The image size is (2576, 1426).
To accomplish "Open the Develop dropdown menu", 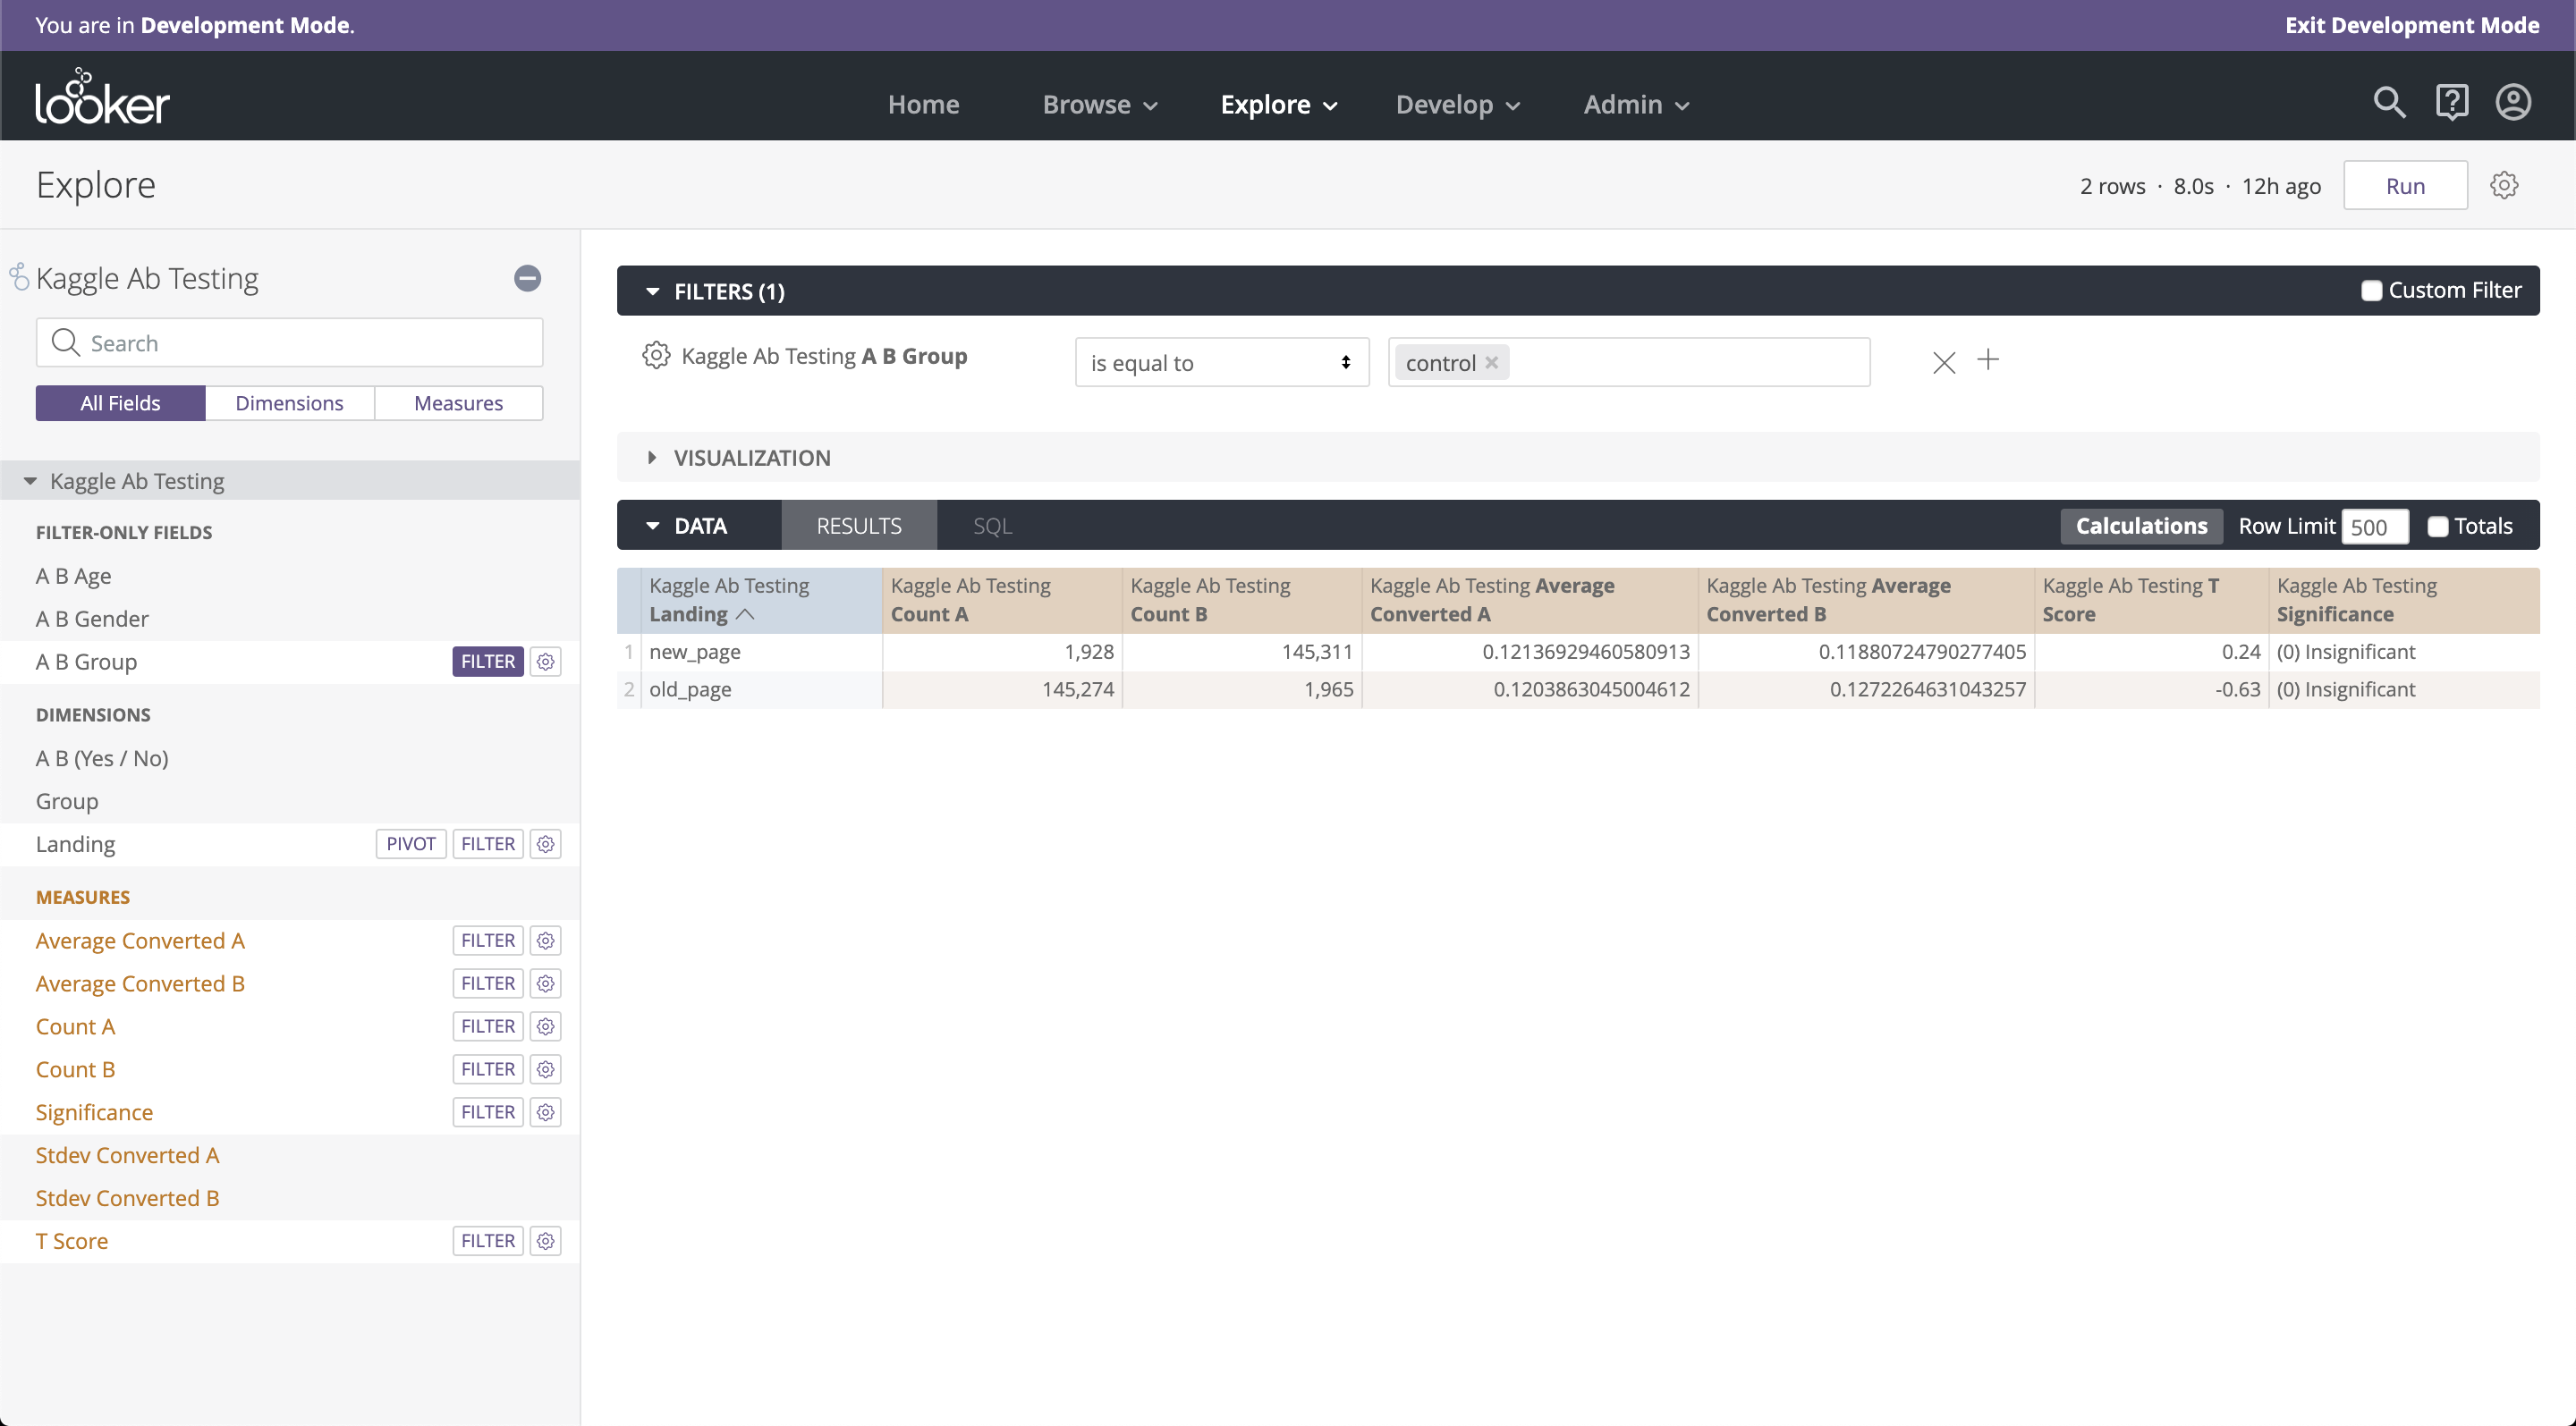I will point(1457,104).
